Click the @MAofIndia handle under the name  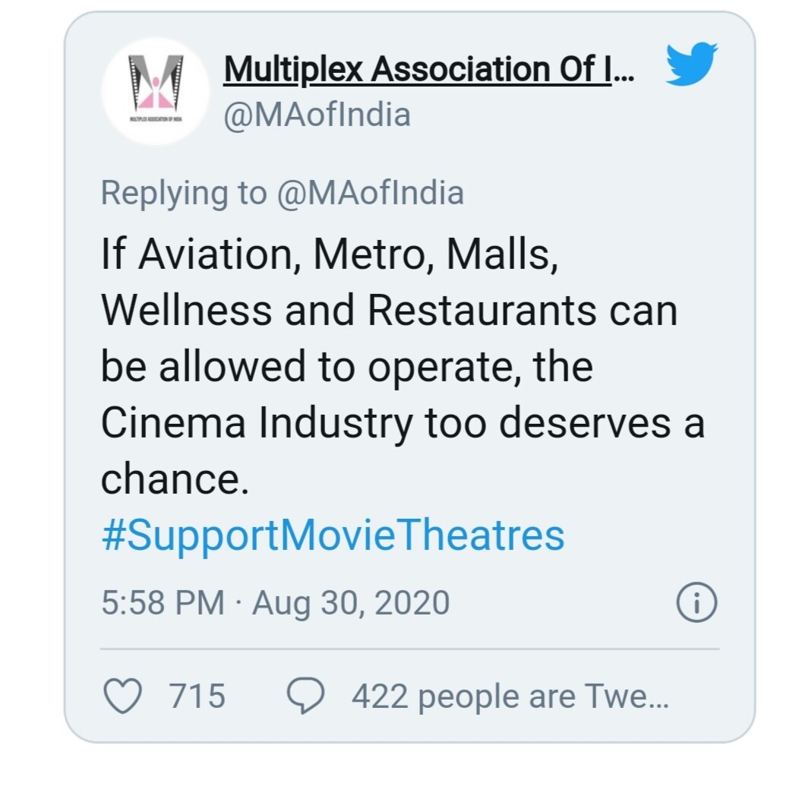(317, 115)
